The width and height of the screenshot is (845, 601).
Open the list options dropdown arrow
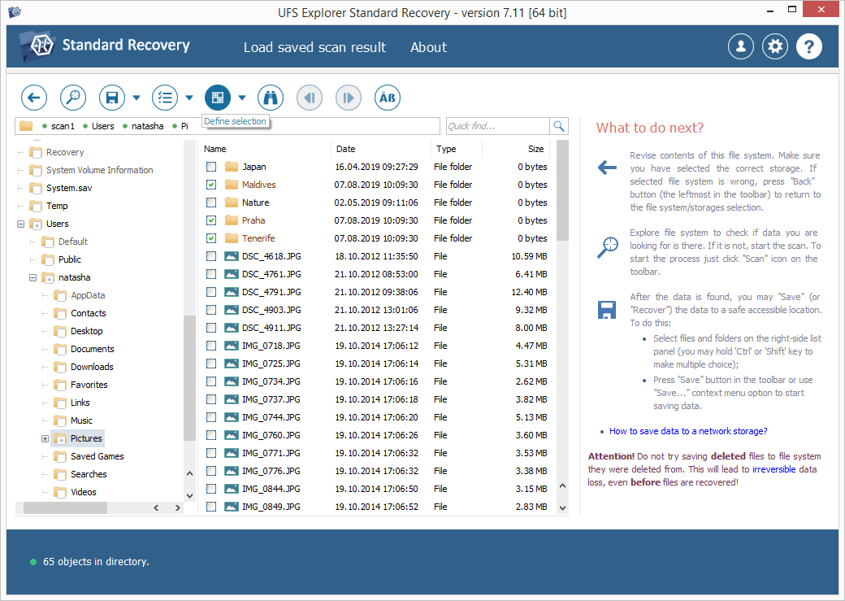189,98
